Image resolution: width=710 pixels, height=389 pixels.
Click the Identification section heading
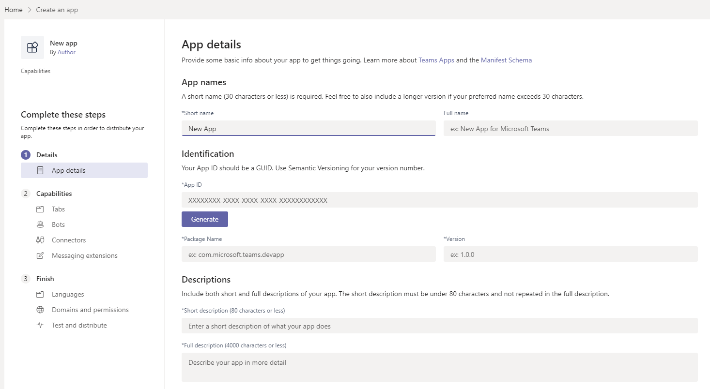(208, 154)
